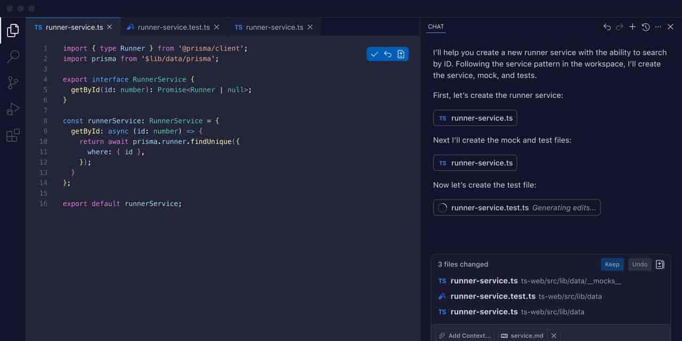Click line number 16 in the gutter

(43, 204)
